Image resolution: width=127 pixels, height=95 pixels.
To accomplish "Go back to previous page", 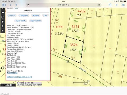I will tap(10, 5).
